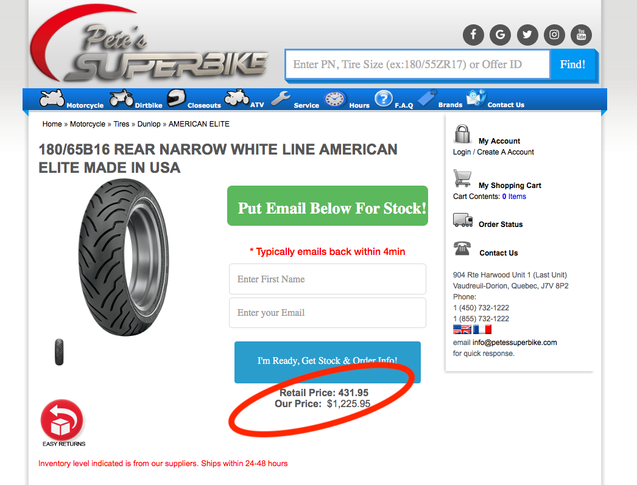637x485 pixels.
Task: Focus the Enter First Name field
Action: click(328, 279)
